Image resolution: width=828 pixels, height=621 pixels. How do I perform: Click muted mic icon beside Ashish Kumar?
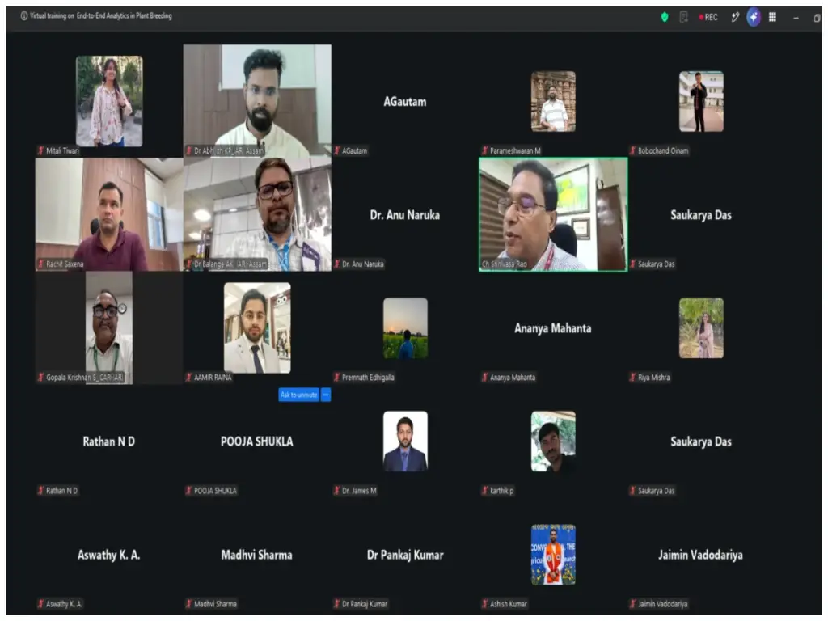click(485, 603)
